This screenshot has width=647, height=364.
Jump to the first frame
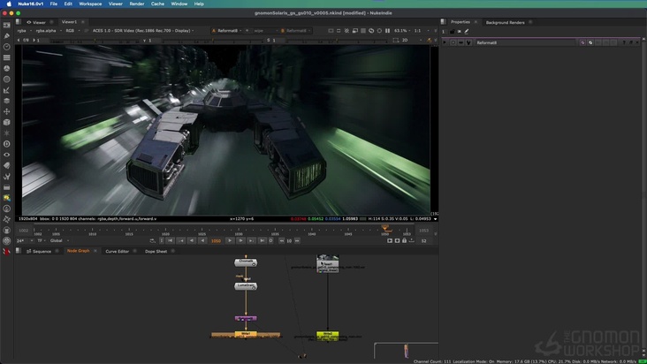(170, 240)
